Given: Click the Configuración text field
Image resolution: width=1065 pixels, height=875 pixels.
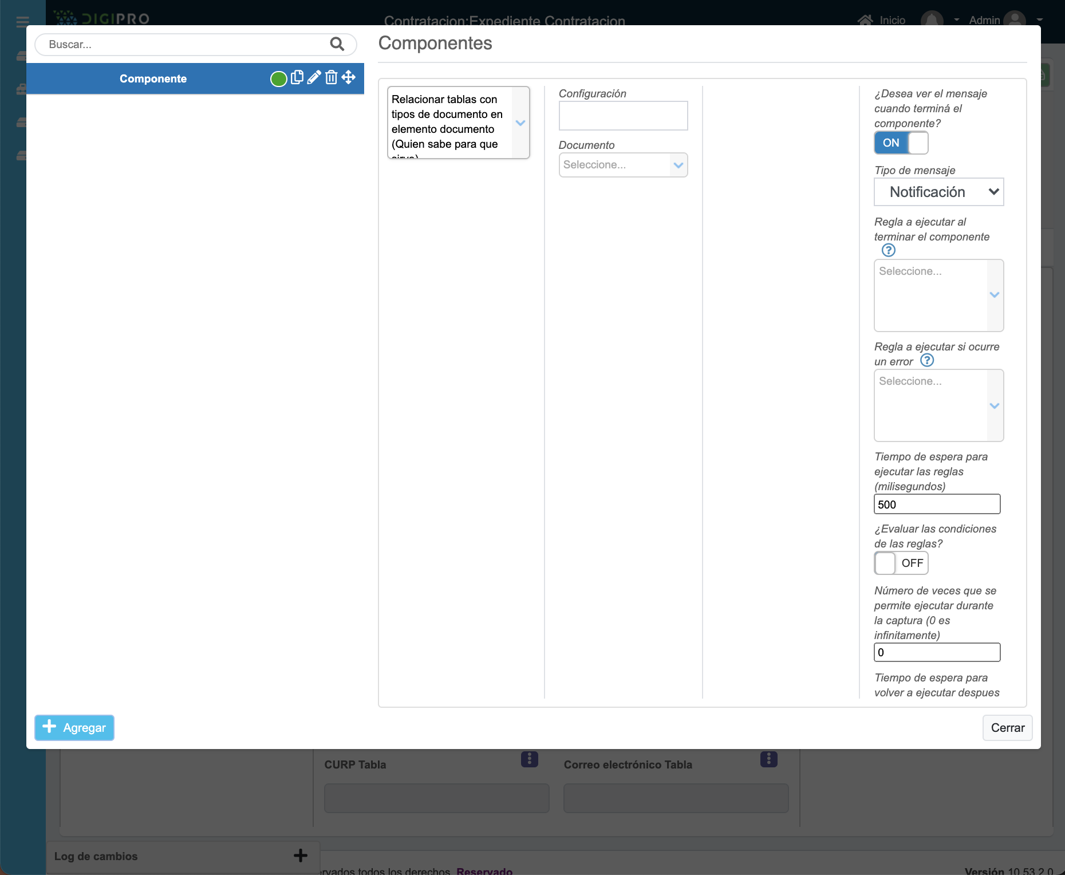Looking at the screenshot, I should pos(623,116).
